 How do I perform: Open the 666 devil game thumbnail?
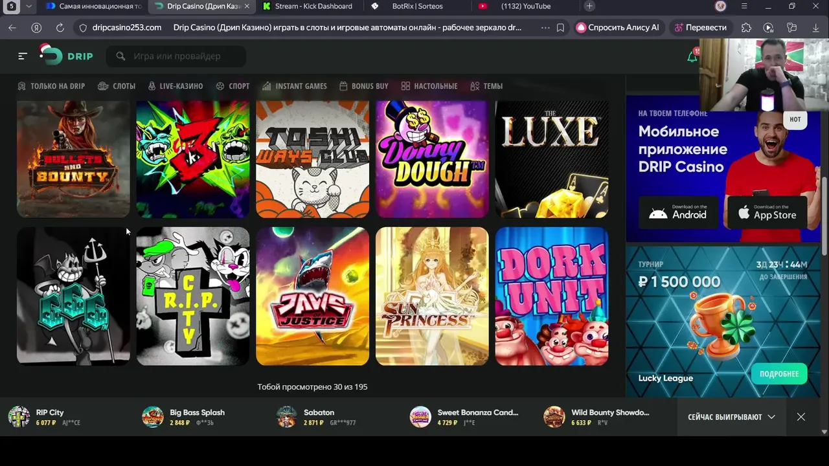[x=73, y=296]
